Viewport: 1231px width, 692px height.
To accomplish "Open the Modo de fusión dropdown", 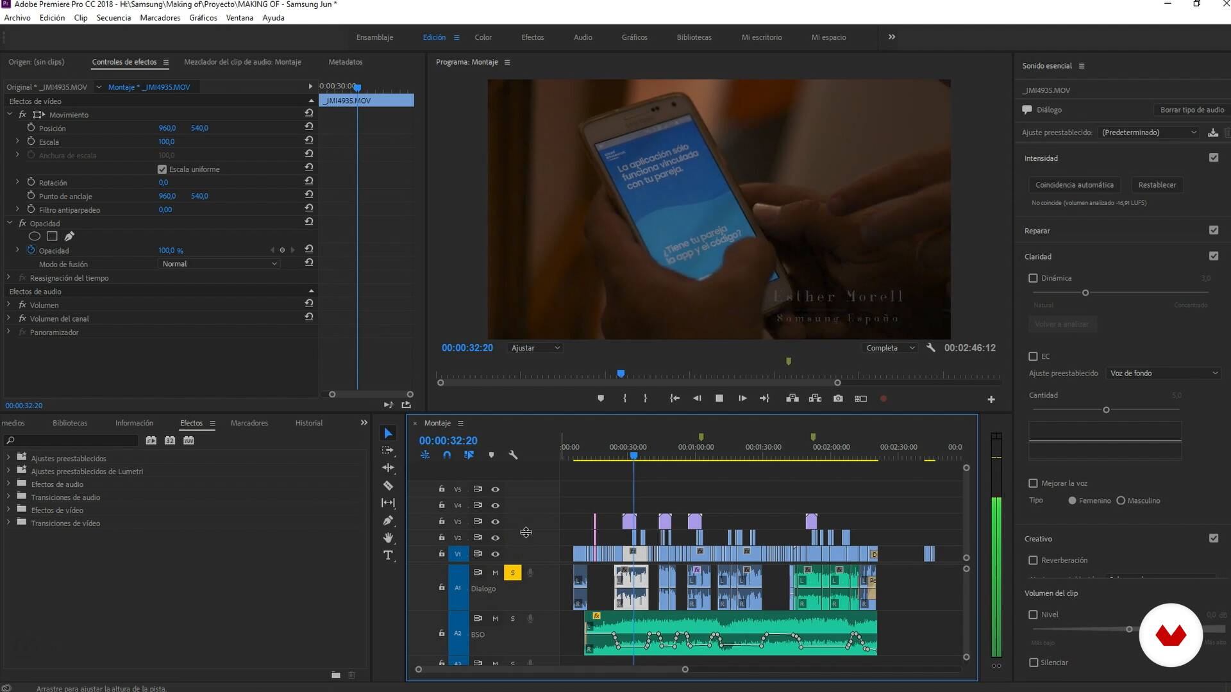I will tap(219, 264).
